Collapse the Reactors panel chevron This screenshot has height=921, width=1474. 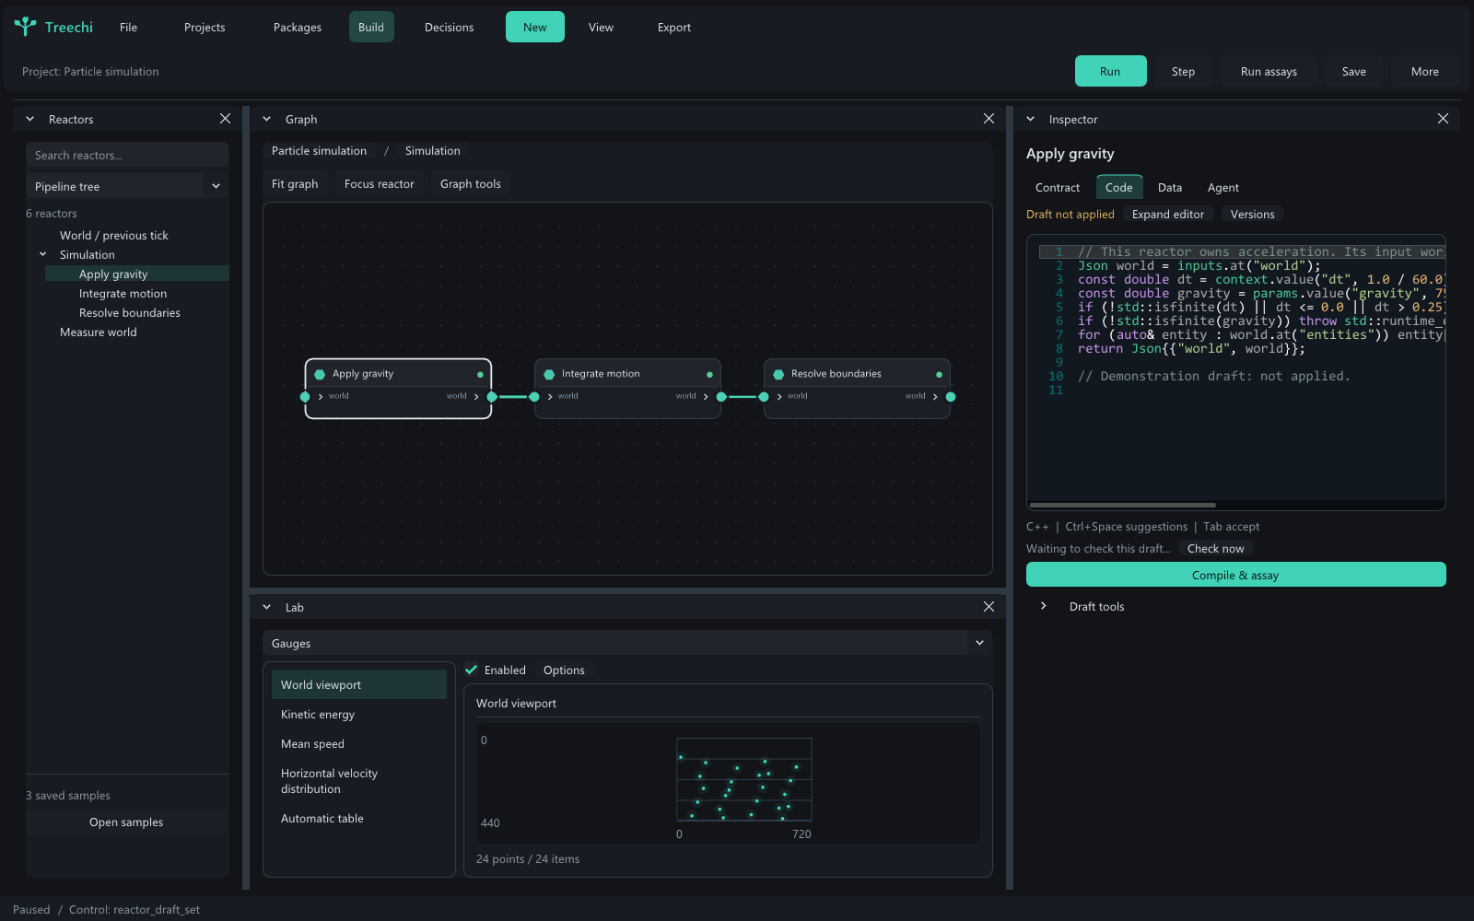pyautogui.click(x=29, y=119)
